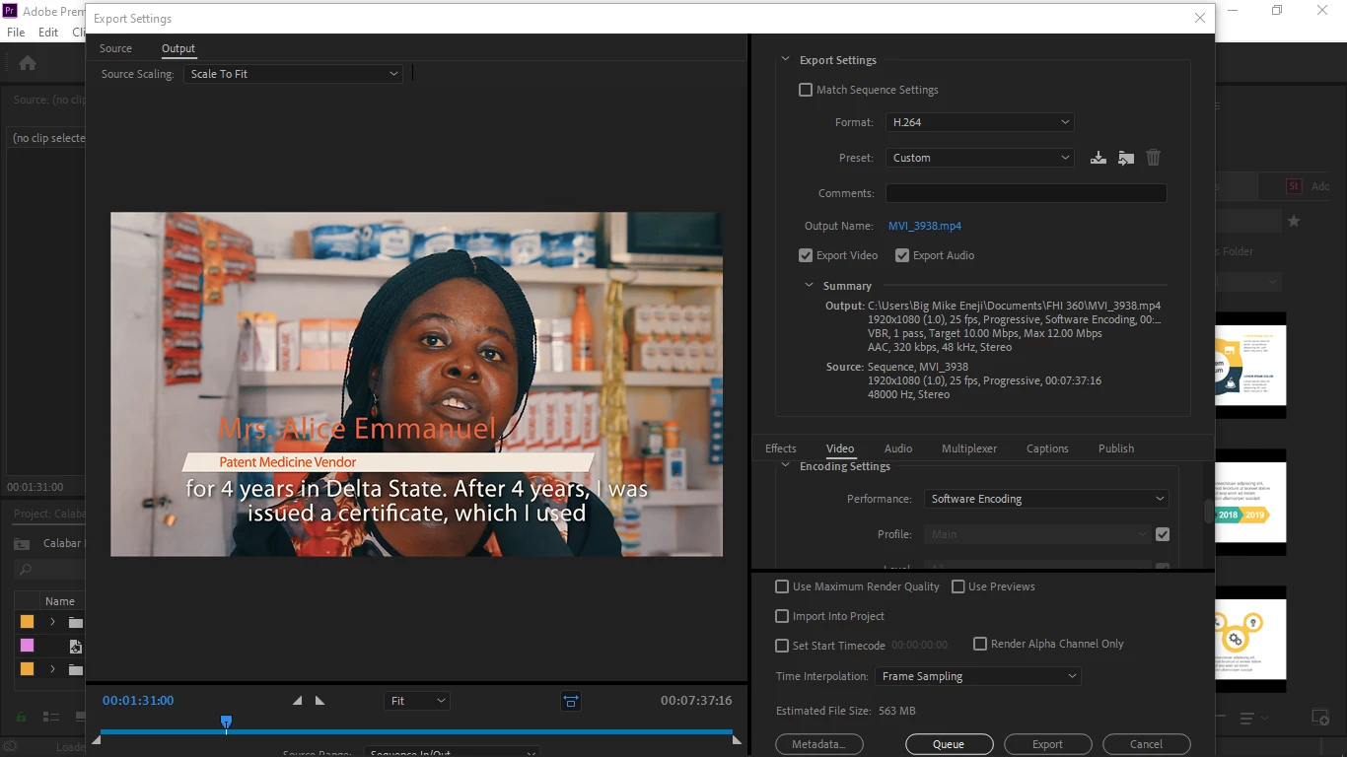Screen dimensions: 1347x757
Task: Check Import Into Project
Action: 782,616
